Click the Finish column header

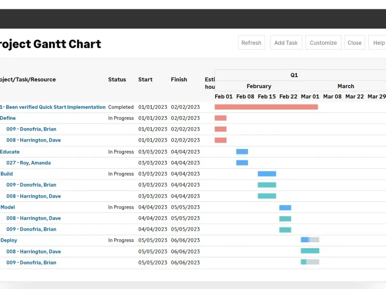[x=179, y=79]
